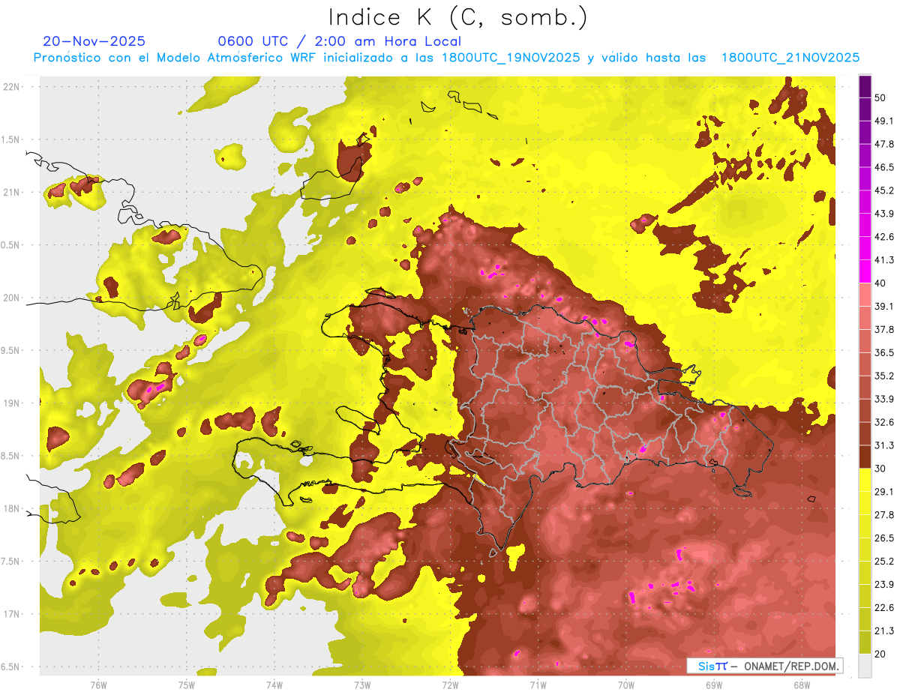900x695 pixels.
Task: Click the '49.1' color scale value
Action: (x=883, y=121)
